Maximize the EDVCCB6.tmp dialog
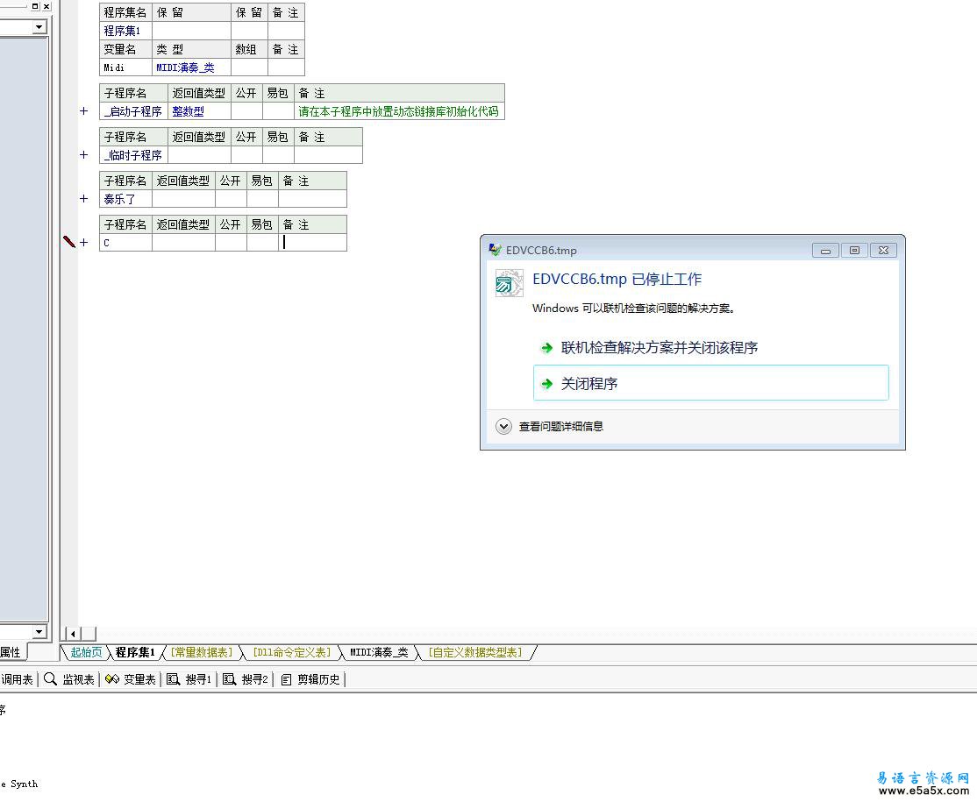This screenshot has height=802, width=977. pos(854,251)
